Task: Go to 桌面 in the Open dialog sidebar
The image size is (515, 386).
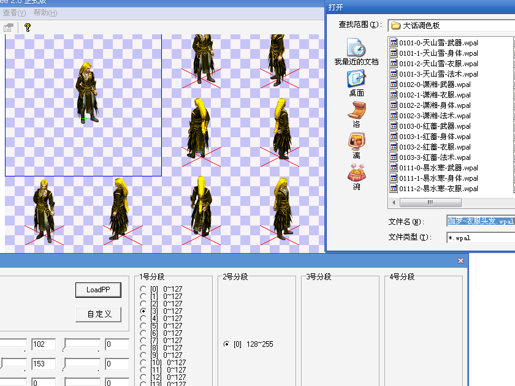Action: (356, 83)
